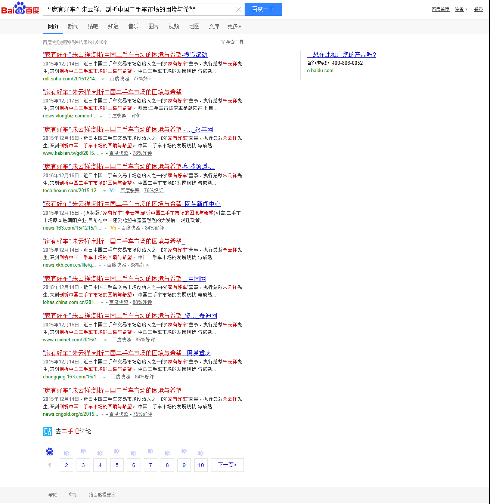Expand dropdown arrow next to news.vlongbiz.com URL

coord(100,116)
